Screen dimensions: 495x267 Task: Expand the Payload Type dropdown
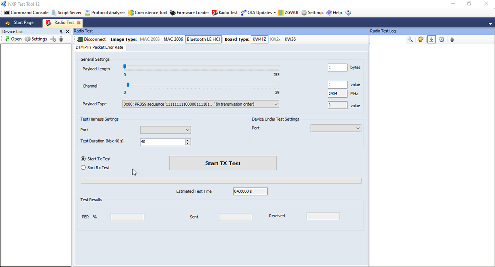coord(275,104)
